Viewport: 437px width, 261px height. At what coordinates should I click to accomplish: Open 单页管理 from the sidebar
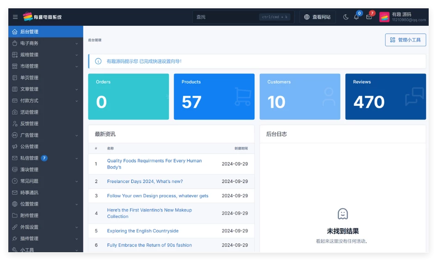coord(30,78)
